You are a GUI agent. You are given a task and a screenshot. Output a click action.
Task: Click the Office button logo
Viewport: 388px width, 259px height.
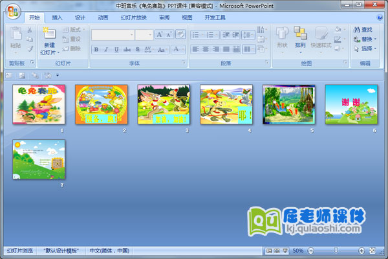click(13, 12)
